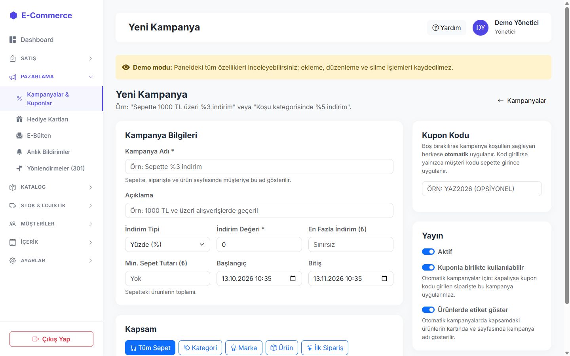Expand the STOK & LOJİSTİK chevron

(91, 206)
